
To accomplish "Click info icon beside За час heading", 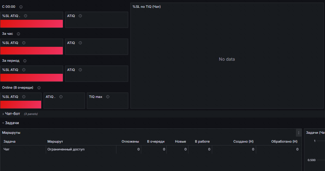I will [18, 34].
